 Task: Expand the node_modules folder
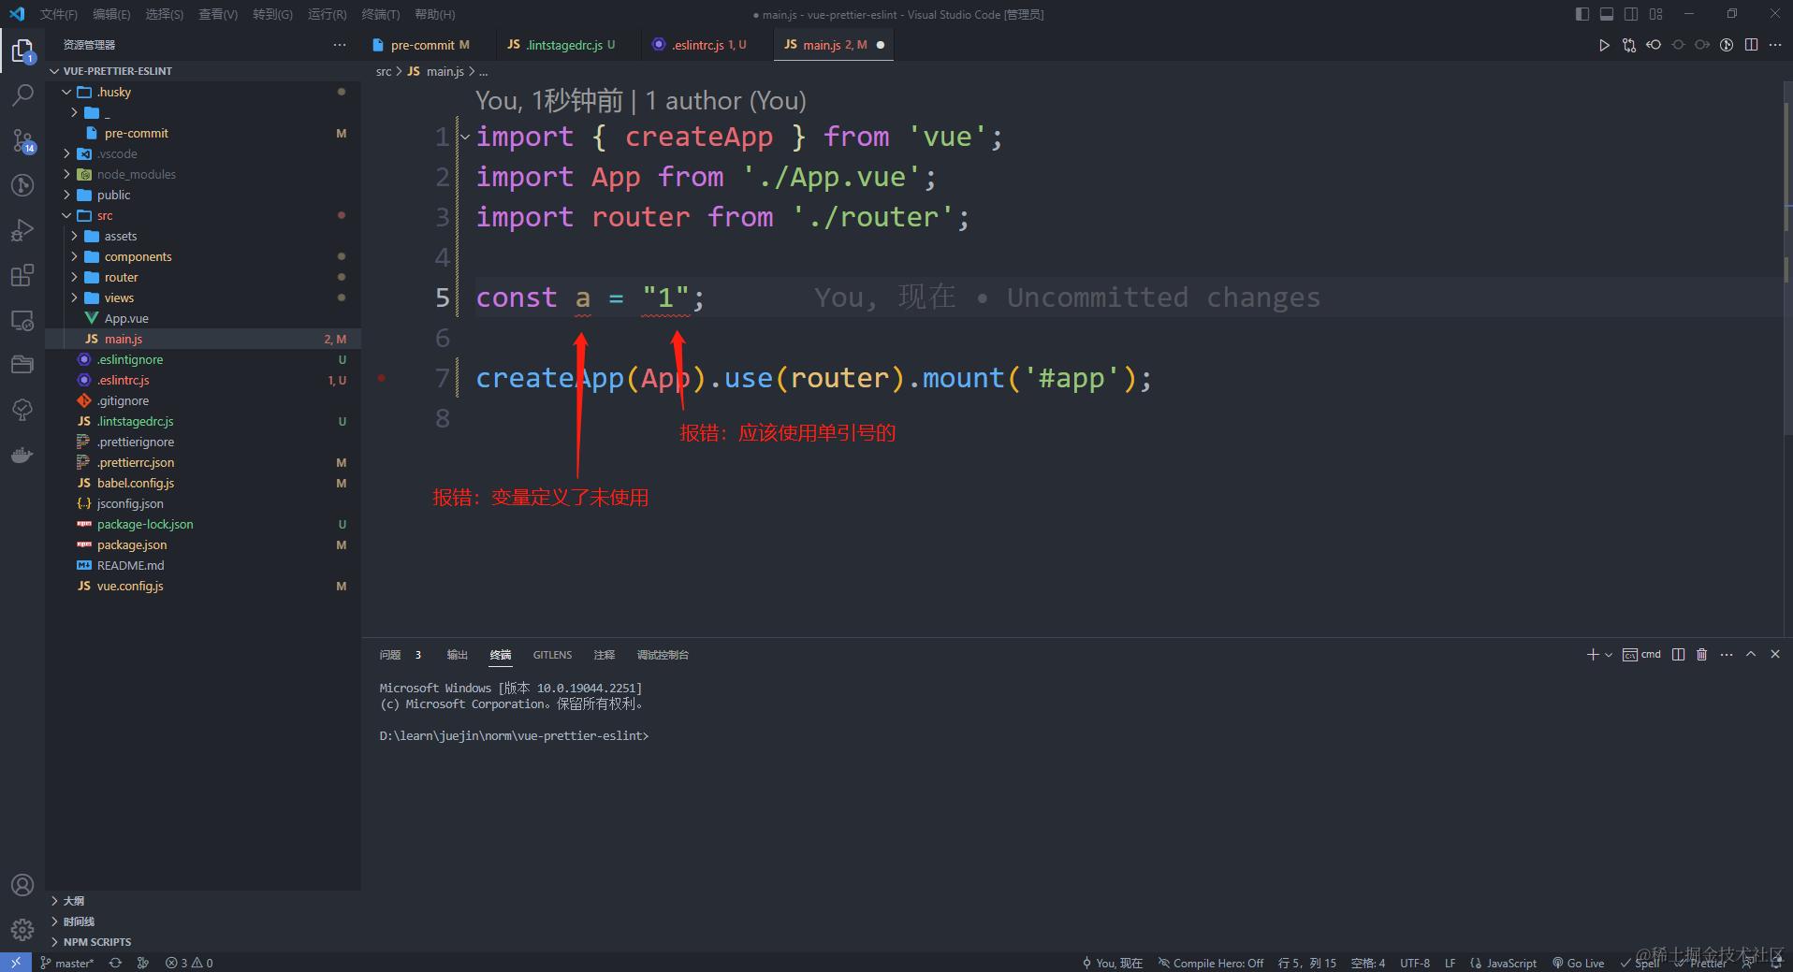tap(66, 174)
